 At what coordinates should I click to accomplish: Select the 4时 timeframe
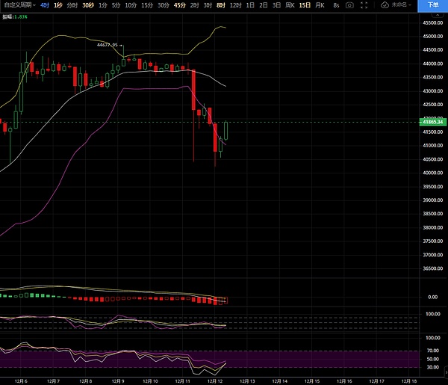tap(44, 5)
